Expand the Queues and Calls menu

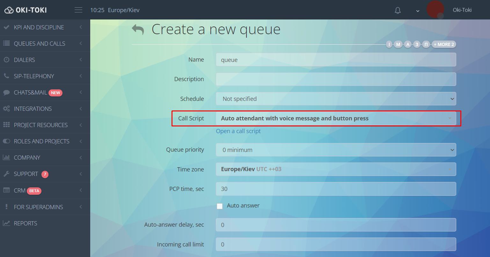pyautogui.click(x=40, y=43)
